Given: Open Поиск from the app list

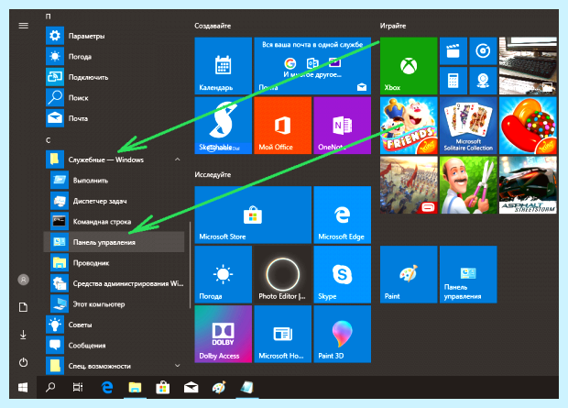Looking at the screenshot, I should [115, 98].
